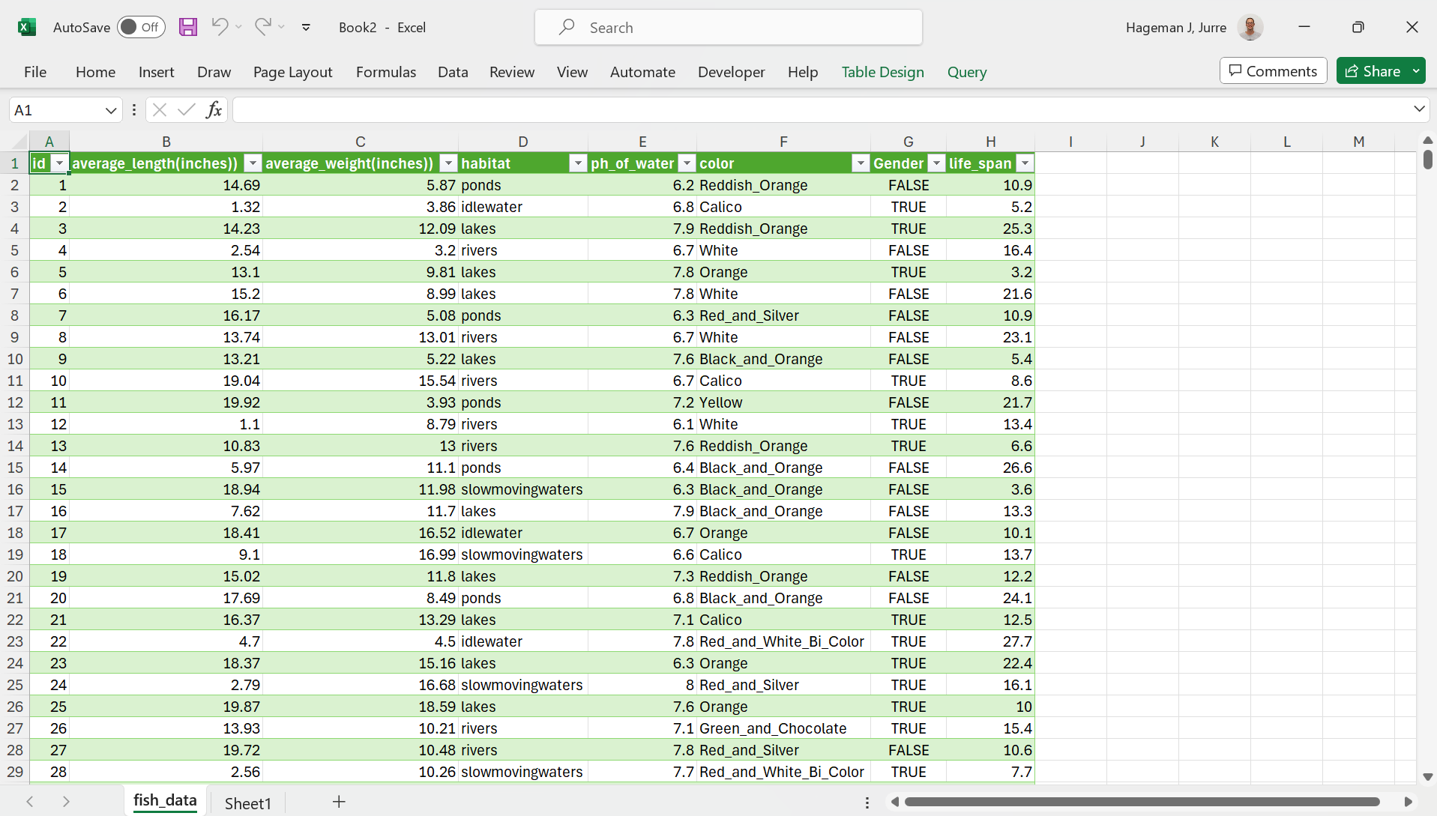Click the next sheet navigation arrow

coord(66,802)
